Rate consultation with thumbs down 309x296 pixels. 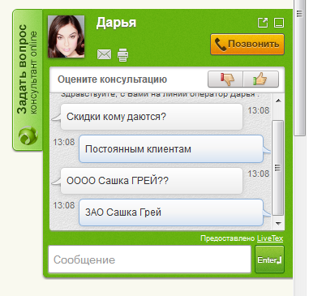225,79
